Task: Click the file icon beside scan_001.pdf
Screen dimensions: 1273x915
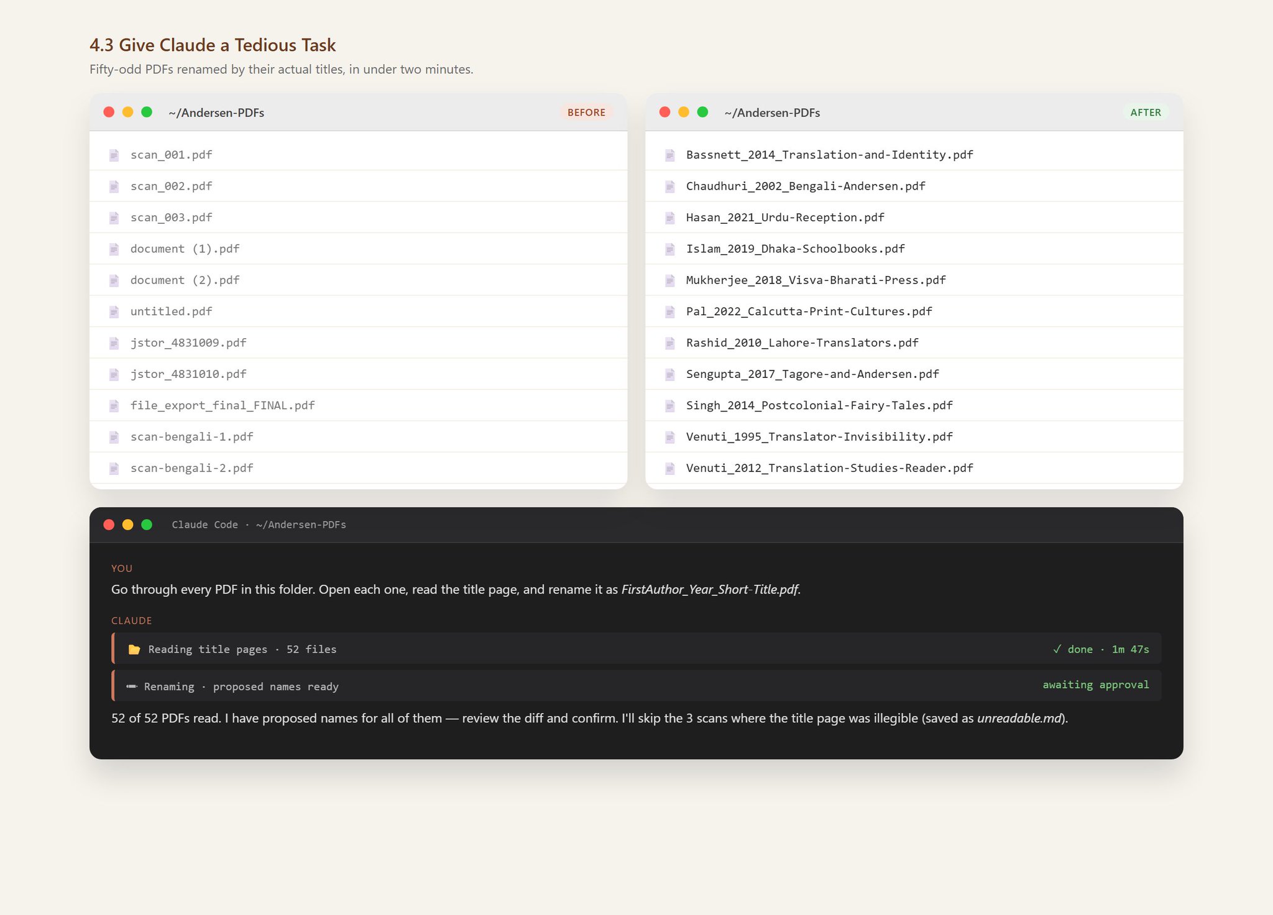Action: 114,155
